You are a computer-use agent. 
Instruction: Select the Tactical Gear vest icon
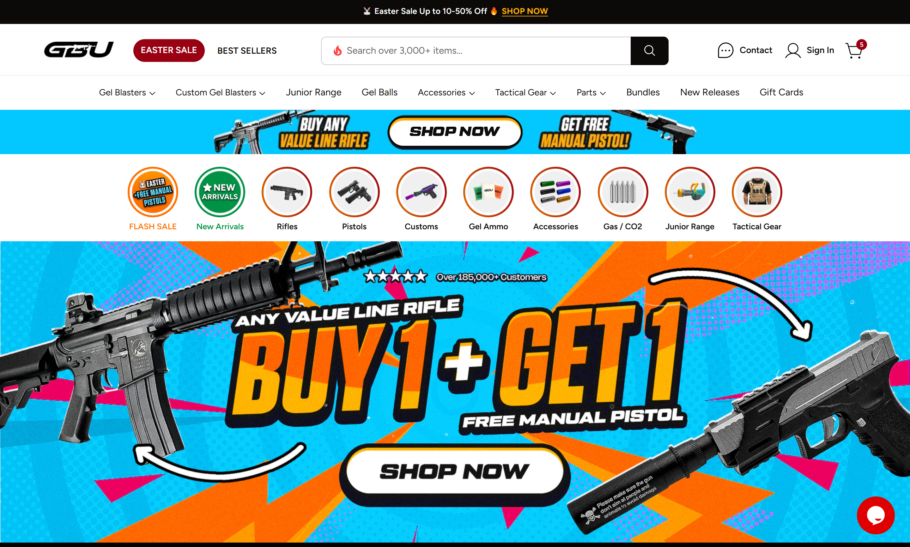tap(757, 192)
